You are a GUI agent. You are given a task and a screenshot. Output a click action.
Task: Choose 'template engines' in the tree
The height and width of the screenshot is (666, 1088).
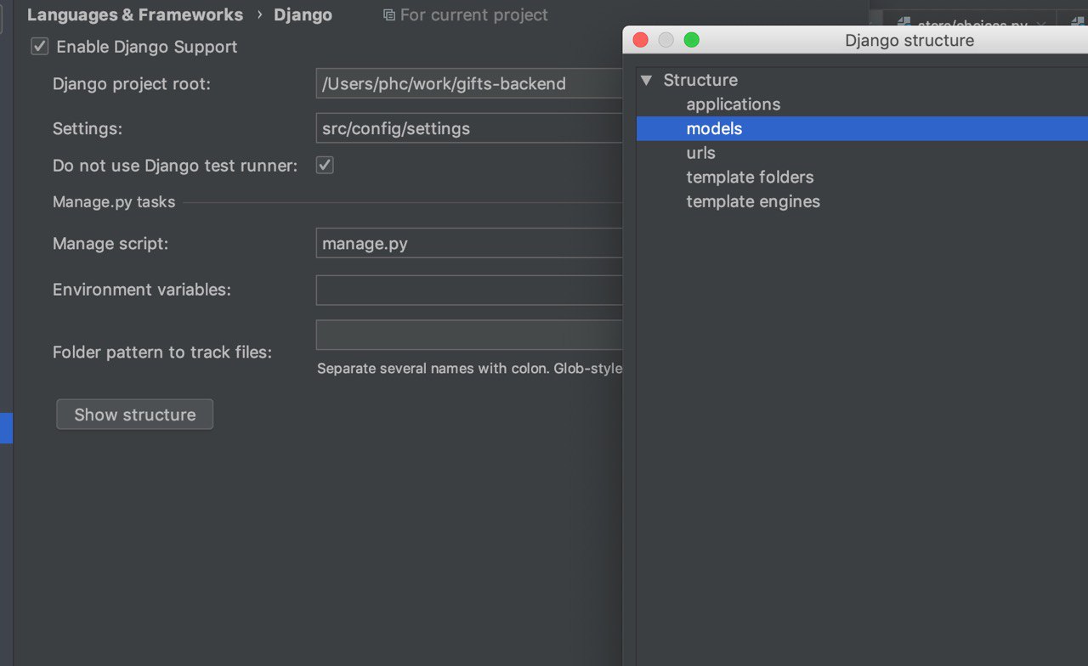click(x=753, y=201)
